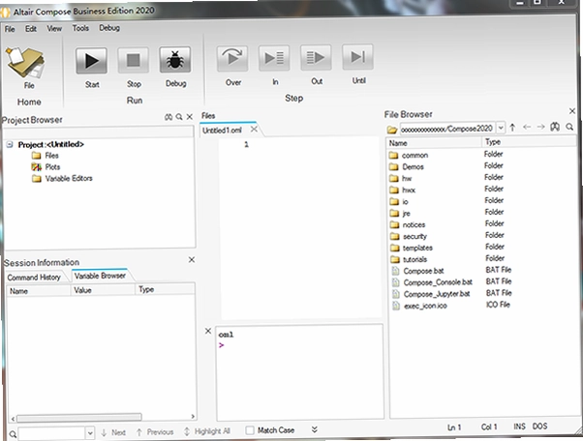This screenshot has width=583, height=441.
Task: Open the Edit menu
Action: 31,29
